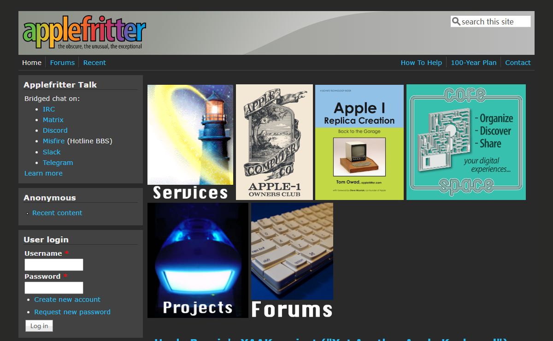553x341 pixels.
Task: Focus the search this site field
Action: [491, 22]
